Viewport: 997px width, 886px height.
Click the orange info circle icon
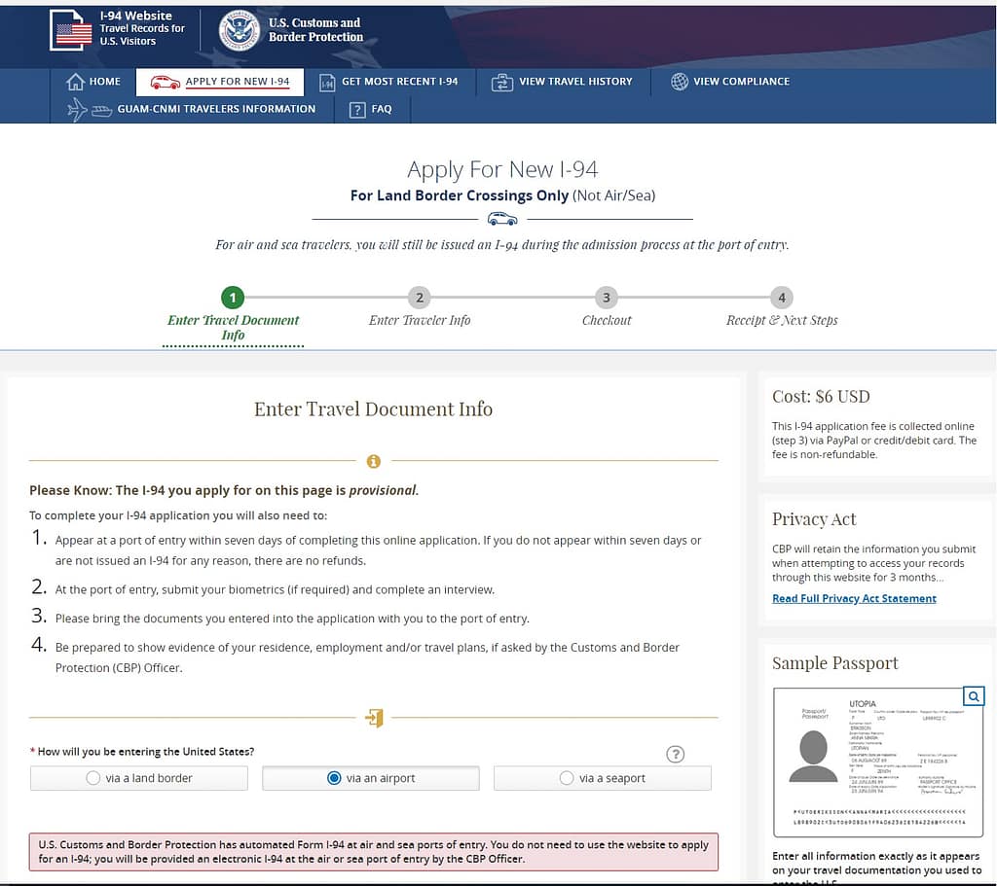pos(373,461)
